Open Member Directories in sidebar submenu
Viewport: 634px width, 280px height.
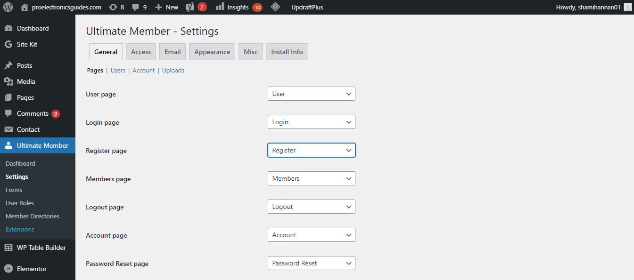[x=33, y=216]
